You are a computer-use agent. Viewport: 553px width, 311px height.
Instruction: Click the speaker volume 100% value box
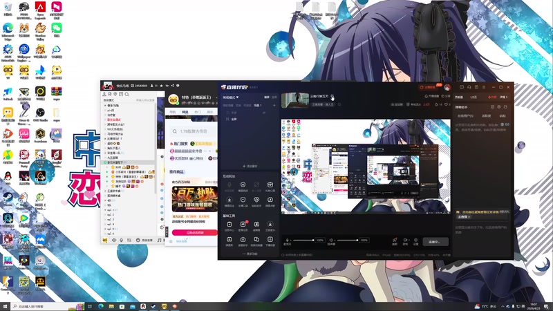point(364,240)
